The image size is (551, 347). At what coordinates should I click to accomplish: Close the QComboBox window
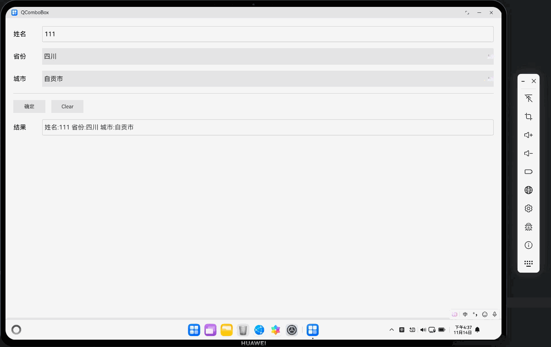point(491,13)
